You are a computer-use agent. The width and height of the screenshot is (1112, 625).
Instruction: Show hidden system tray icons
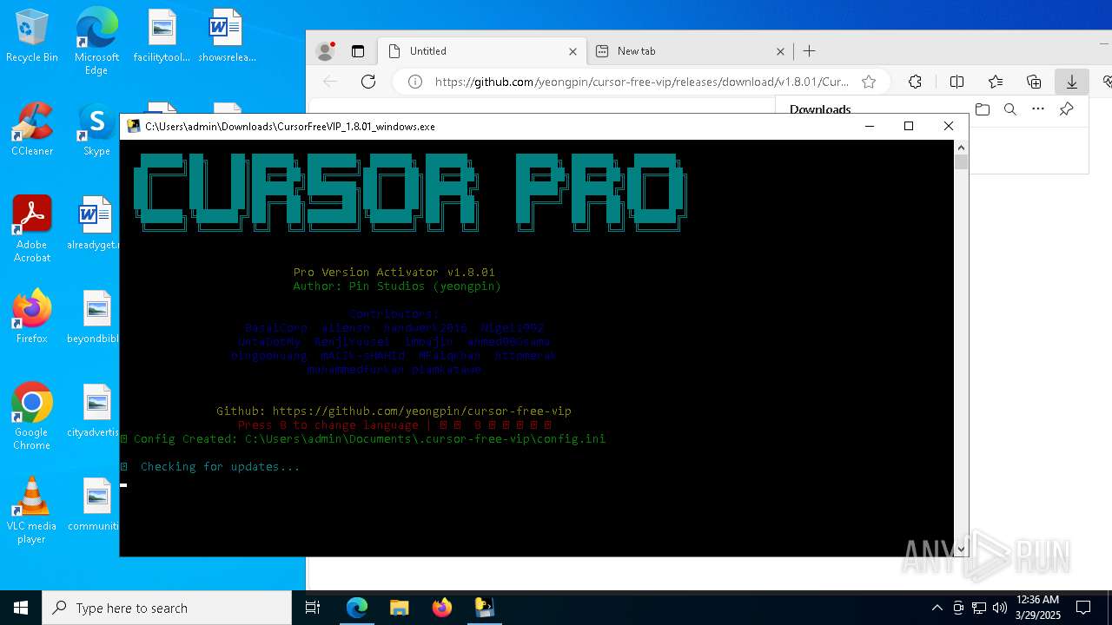pyautogui.click(x=937, y=608)
